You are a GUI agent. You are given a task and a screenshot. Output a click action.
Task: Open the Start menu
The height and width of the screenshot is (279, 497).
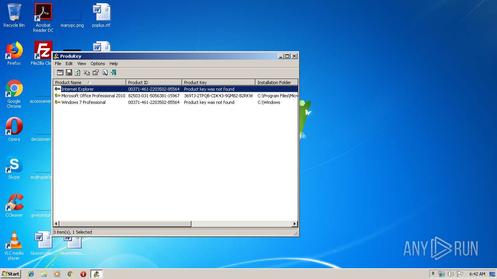10,274
